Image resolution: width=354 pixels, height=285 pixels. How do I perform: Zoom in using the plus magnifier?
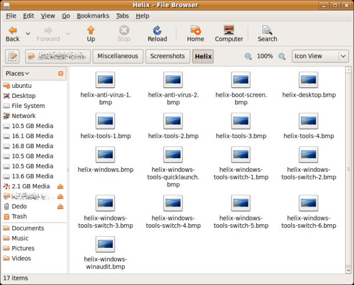pyautogui.click(x=282, y=56)
